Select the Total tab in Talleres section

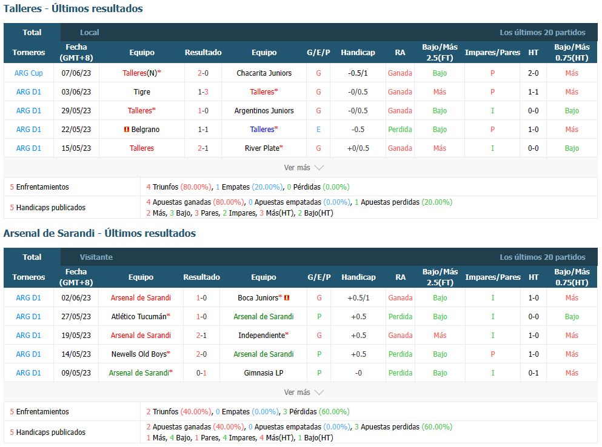coord(32,32)
